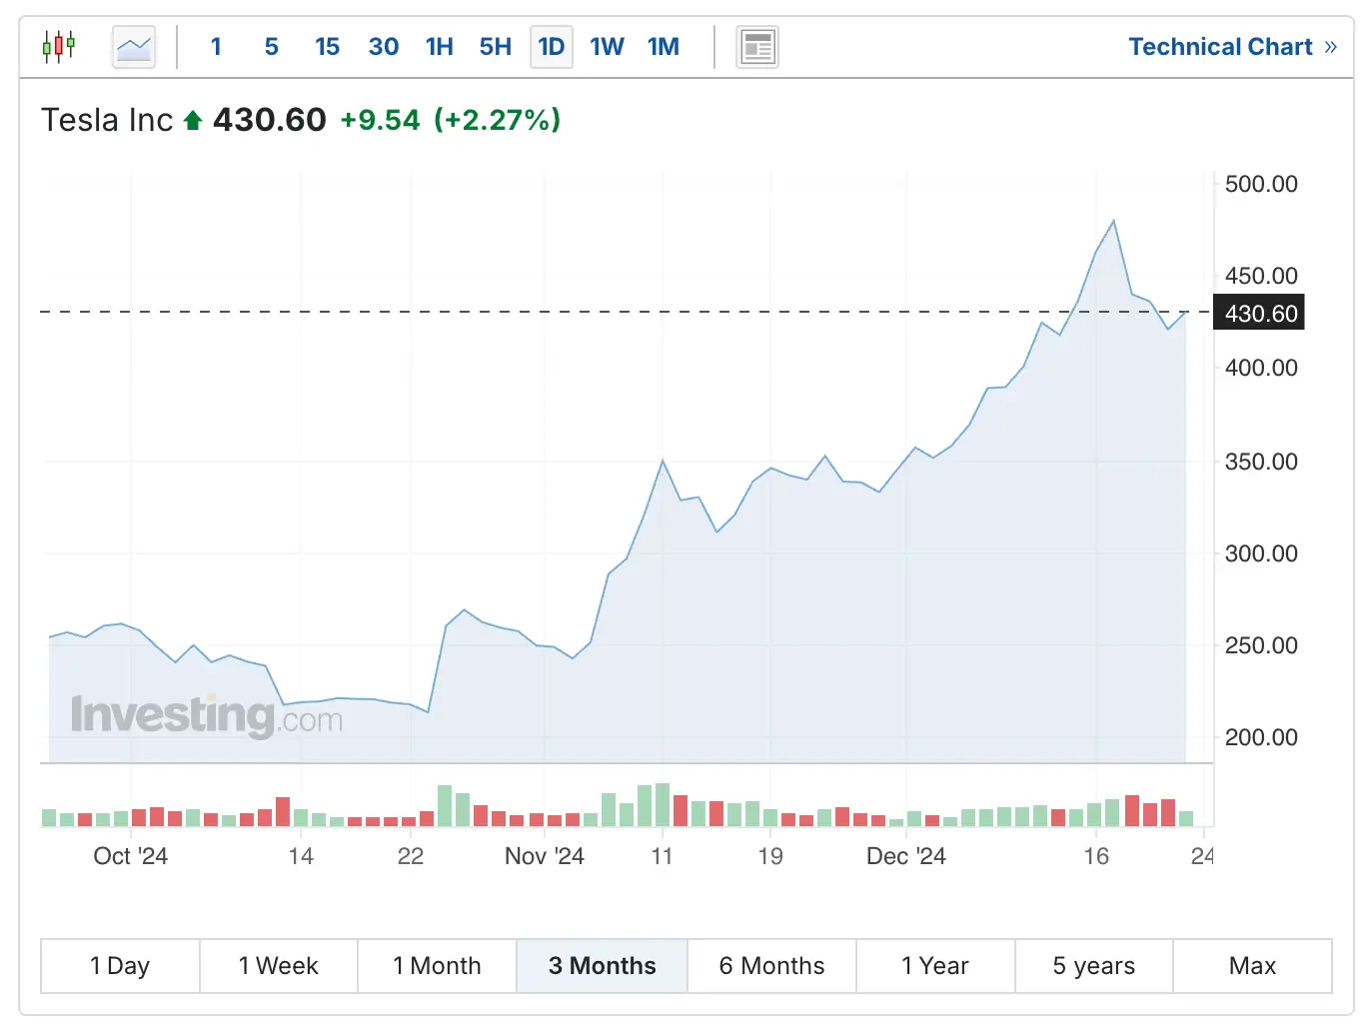
Task: Select the 1H interval
Action: click(x=439, y=47)
